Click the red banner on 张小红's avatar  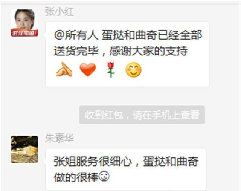24,33
